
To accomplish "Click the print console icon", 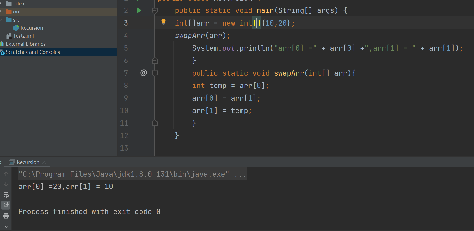I will (6, 216).
